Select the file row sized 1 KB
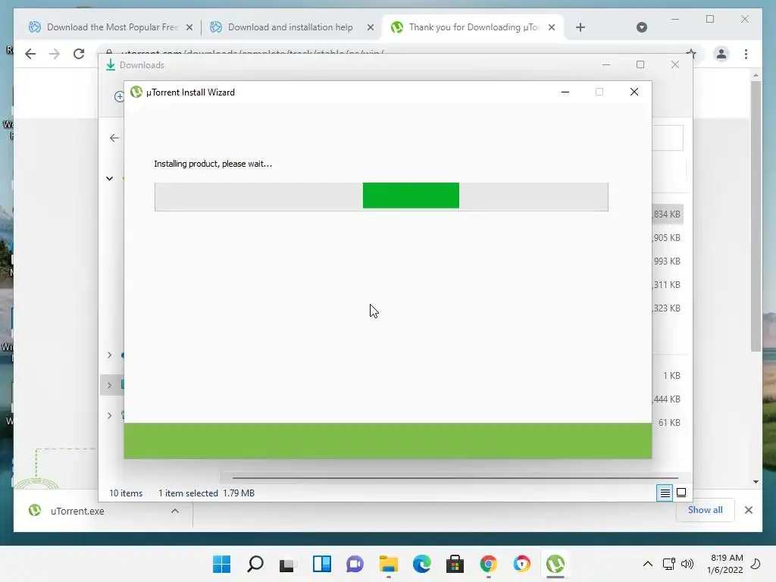This screenshot has width=776, height=582. click(667, 376)
